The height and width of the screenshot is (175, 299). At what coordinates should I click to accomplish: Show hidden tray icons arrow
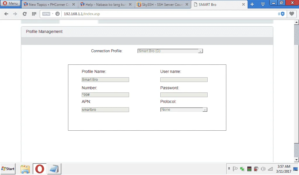pyautogui.click(x=229, y=169)
